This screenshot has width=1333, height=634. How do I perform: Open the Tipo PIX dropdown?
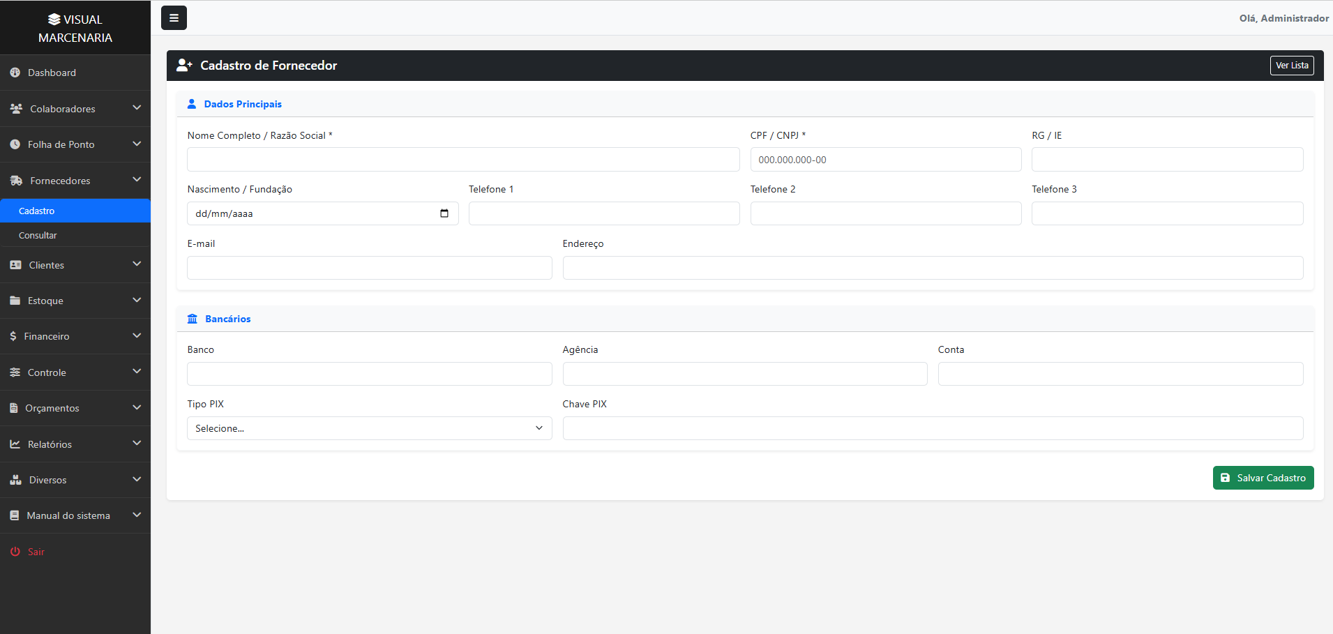point(370,428)
